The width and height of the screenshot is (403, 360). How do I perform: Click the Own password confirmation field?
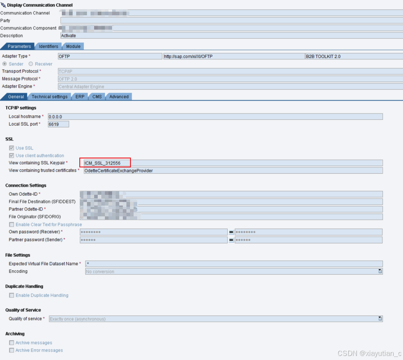[x=308, y=232]
